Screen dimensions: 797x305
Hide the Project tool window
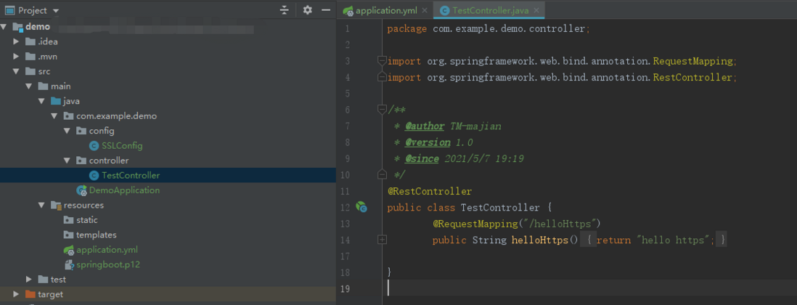(x=326, y=9)
